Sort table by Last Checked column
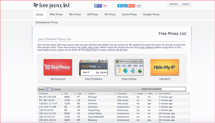The height and width of the screenshot is (123, 215). tap(174, 94)
